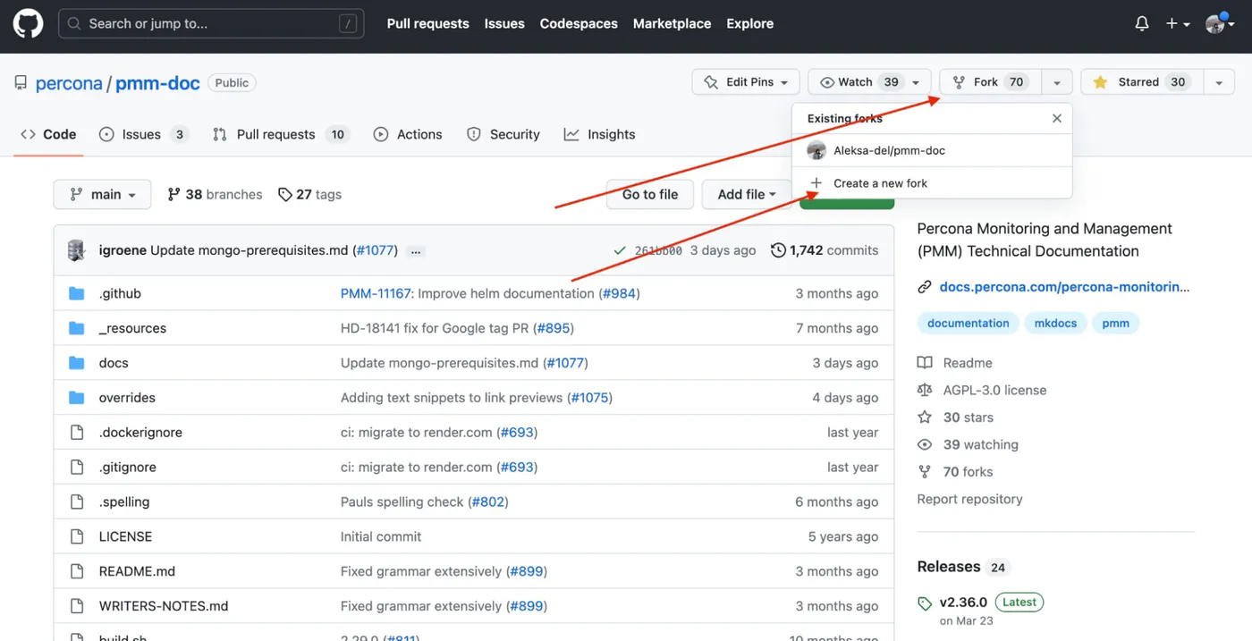The image size is (1252, 641).
Task: Switch to the Insights tab
Action: tap(599, 134)
